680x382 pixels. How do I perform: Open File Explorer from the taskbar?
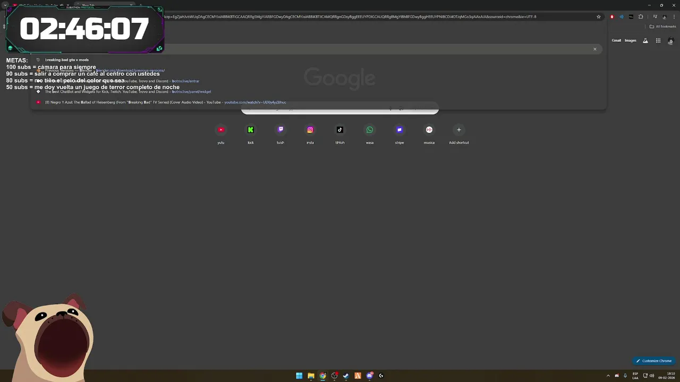click(311, 376)
